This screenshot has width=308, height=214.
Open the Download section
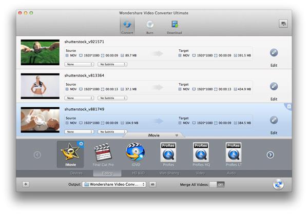[174, 27]
